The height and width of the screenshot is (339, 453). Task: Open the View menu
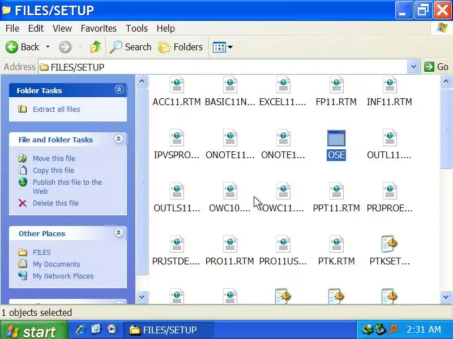[62, 28]
